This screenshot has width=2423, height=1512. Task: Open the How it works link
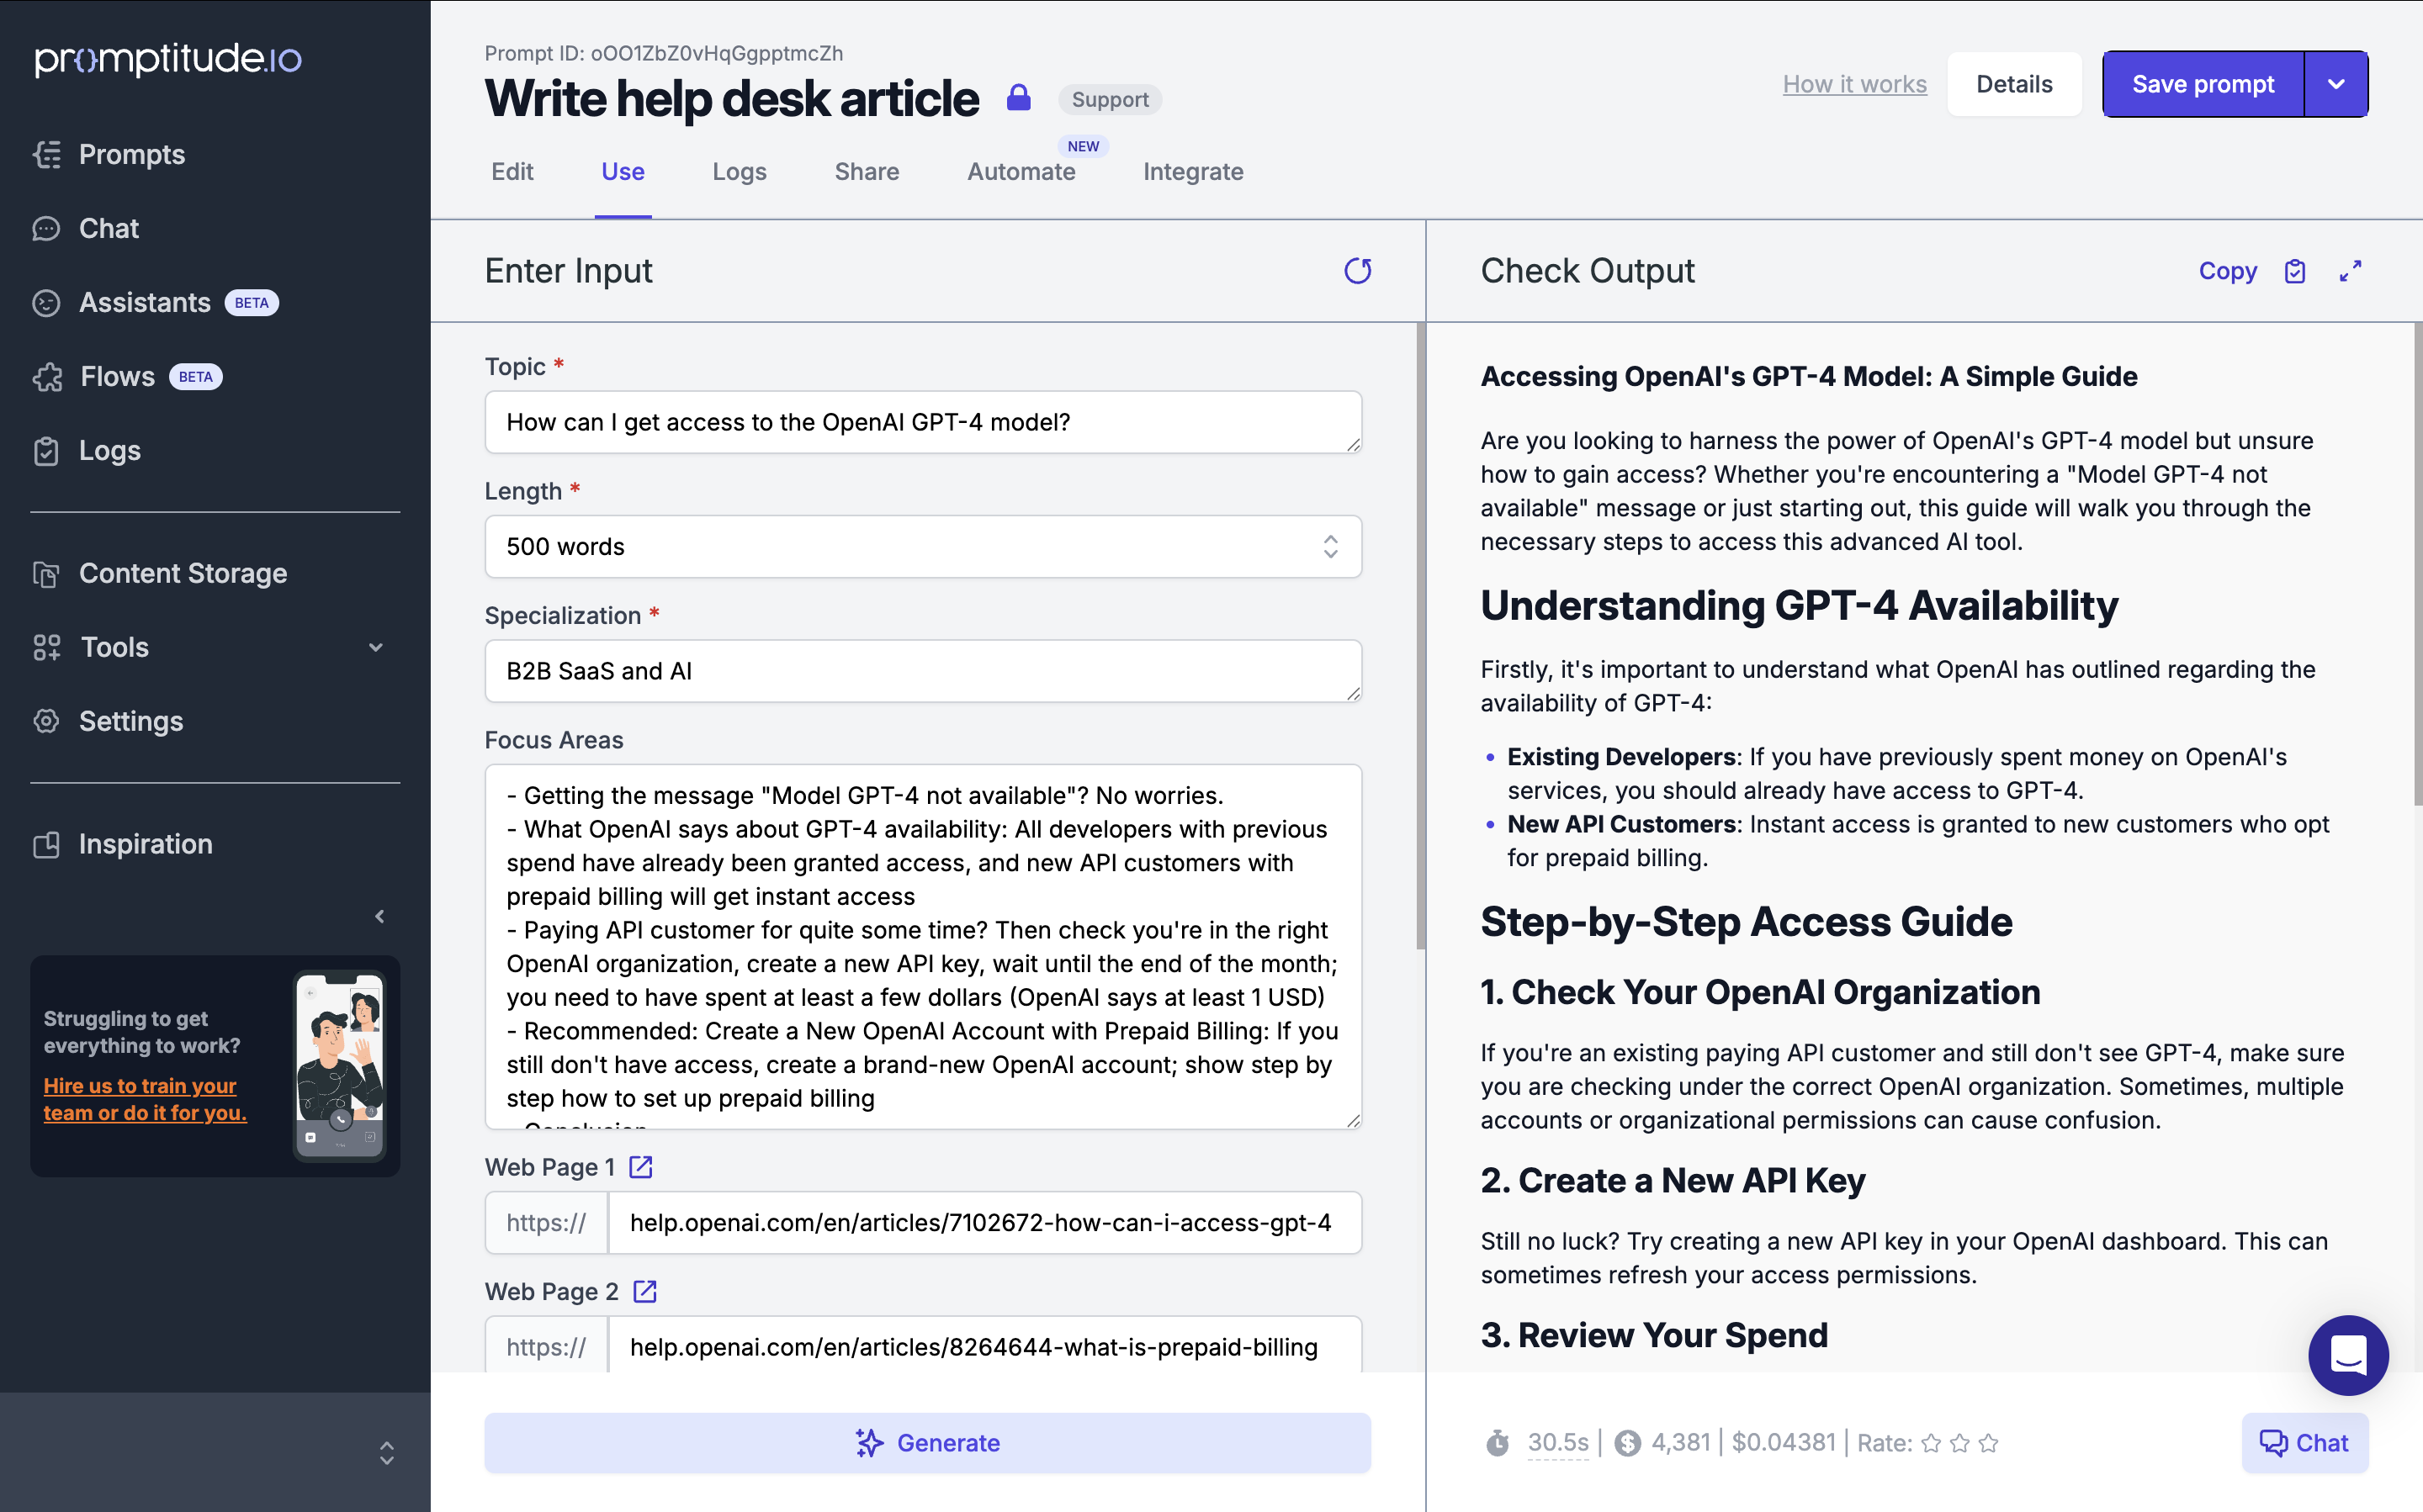[x=1853, y=84]
